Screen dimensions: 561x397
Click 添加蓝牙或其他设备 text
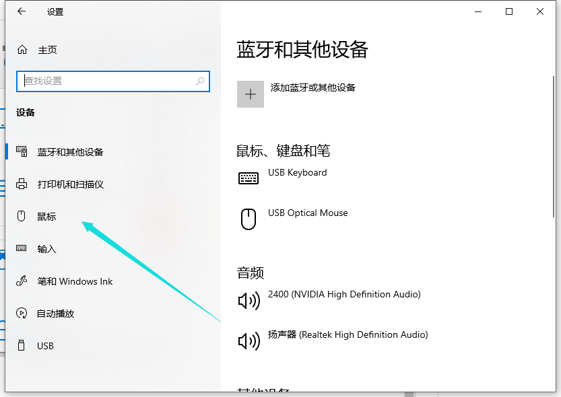[312, 87]
